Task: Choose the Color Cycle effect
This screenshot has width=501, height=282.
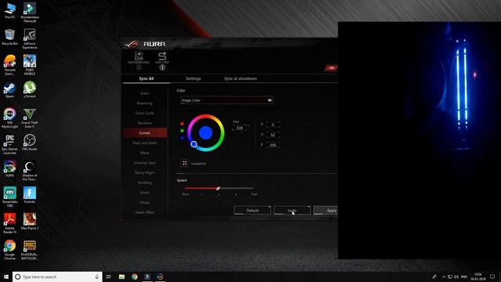Action: [145, 113]
